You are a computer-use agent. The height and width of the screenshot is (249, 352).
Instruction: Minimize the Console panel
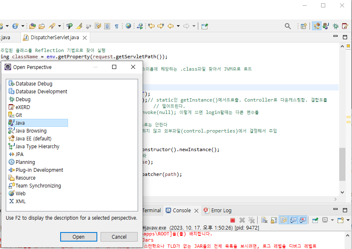(x=336, y=209)
